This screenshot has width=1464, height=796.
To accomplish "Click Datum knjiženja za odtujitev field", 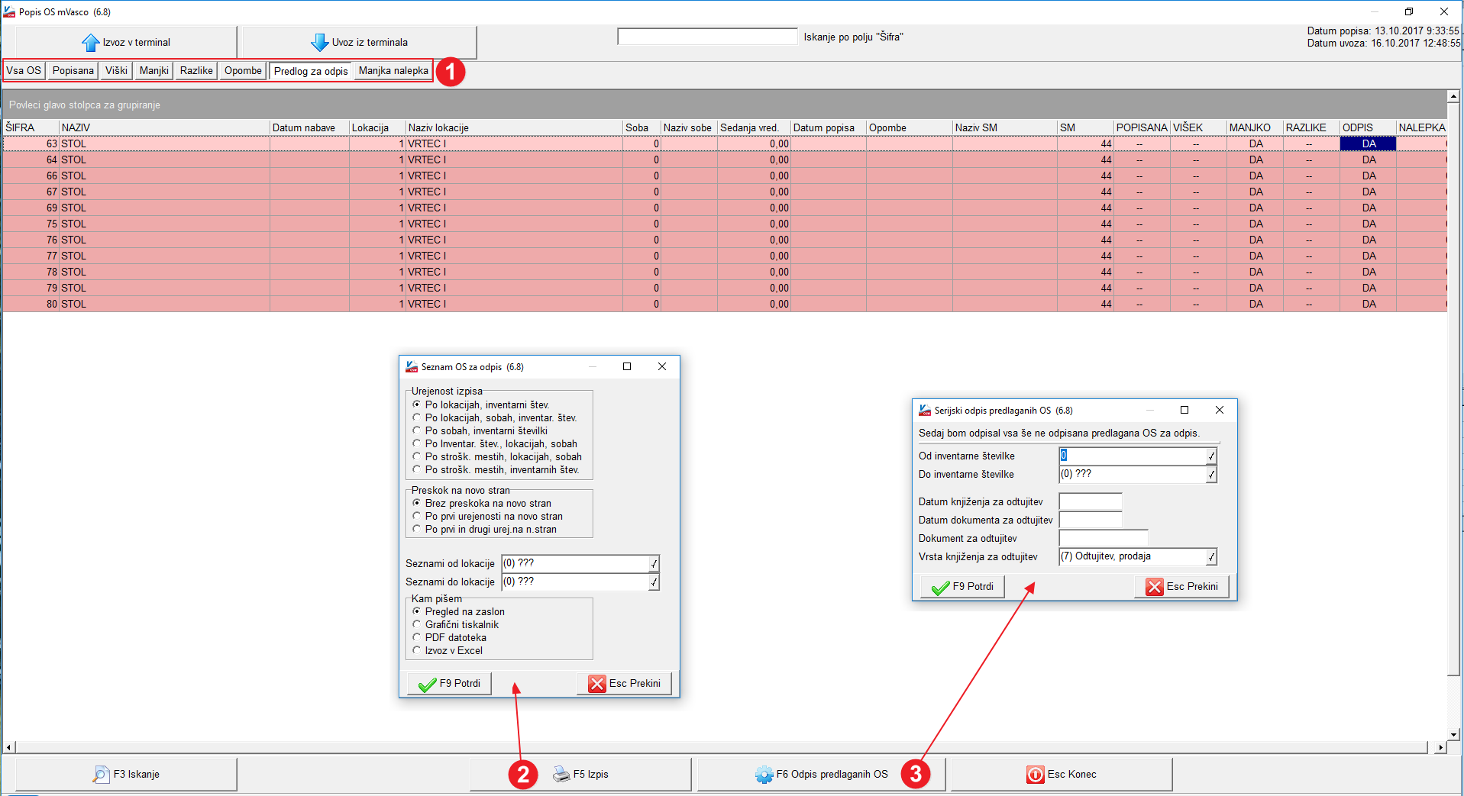I will click(1091, 502).
